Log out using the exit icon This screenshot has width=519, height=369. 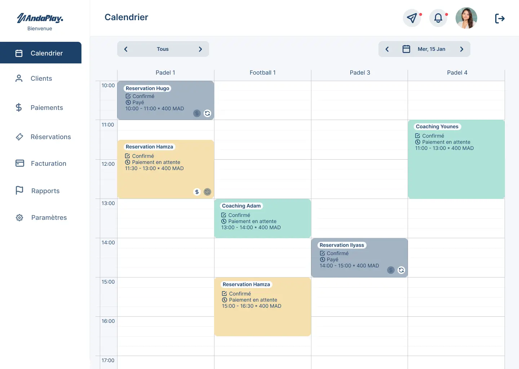point(500,18)
